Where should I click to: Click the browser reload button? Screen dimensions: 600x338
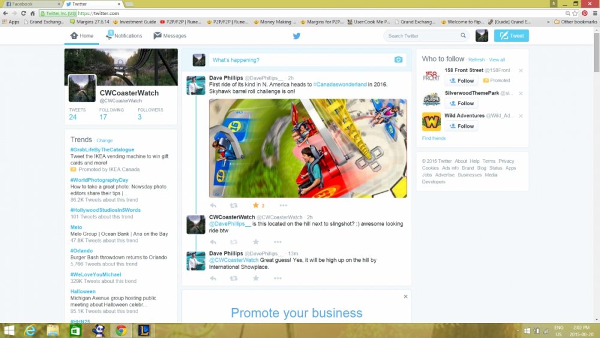coord(23,13)
